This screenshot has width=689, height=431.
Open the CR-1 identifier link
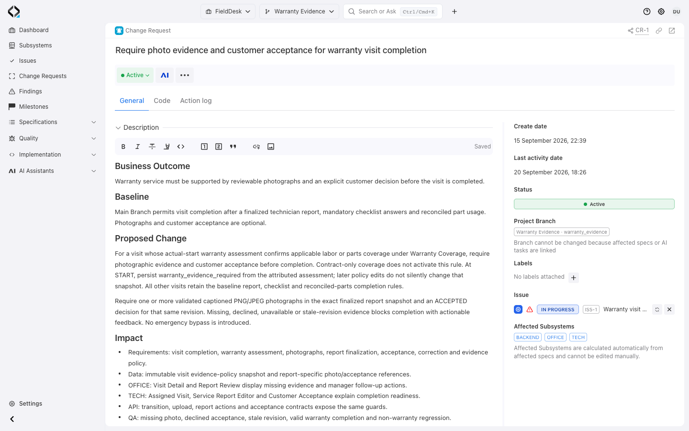click(x=642, y=31)
